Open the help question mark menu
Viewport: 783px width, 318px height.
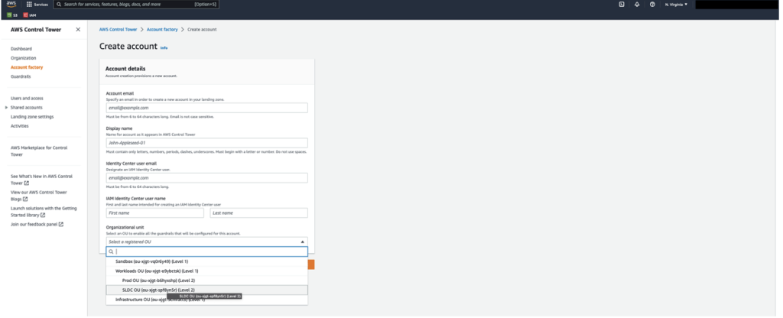pyautogui.click(x=652, y=5)
